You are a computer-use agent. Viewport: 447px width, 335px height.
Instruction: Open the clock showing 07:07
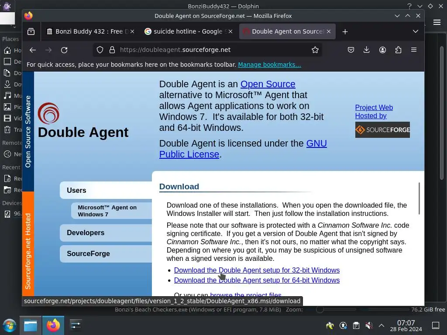406,325
